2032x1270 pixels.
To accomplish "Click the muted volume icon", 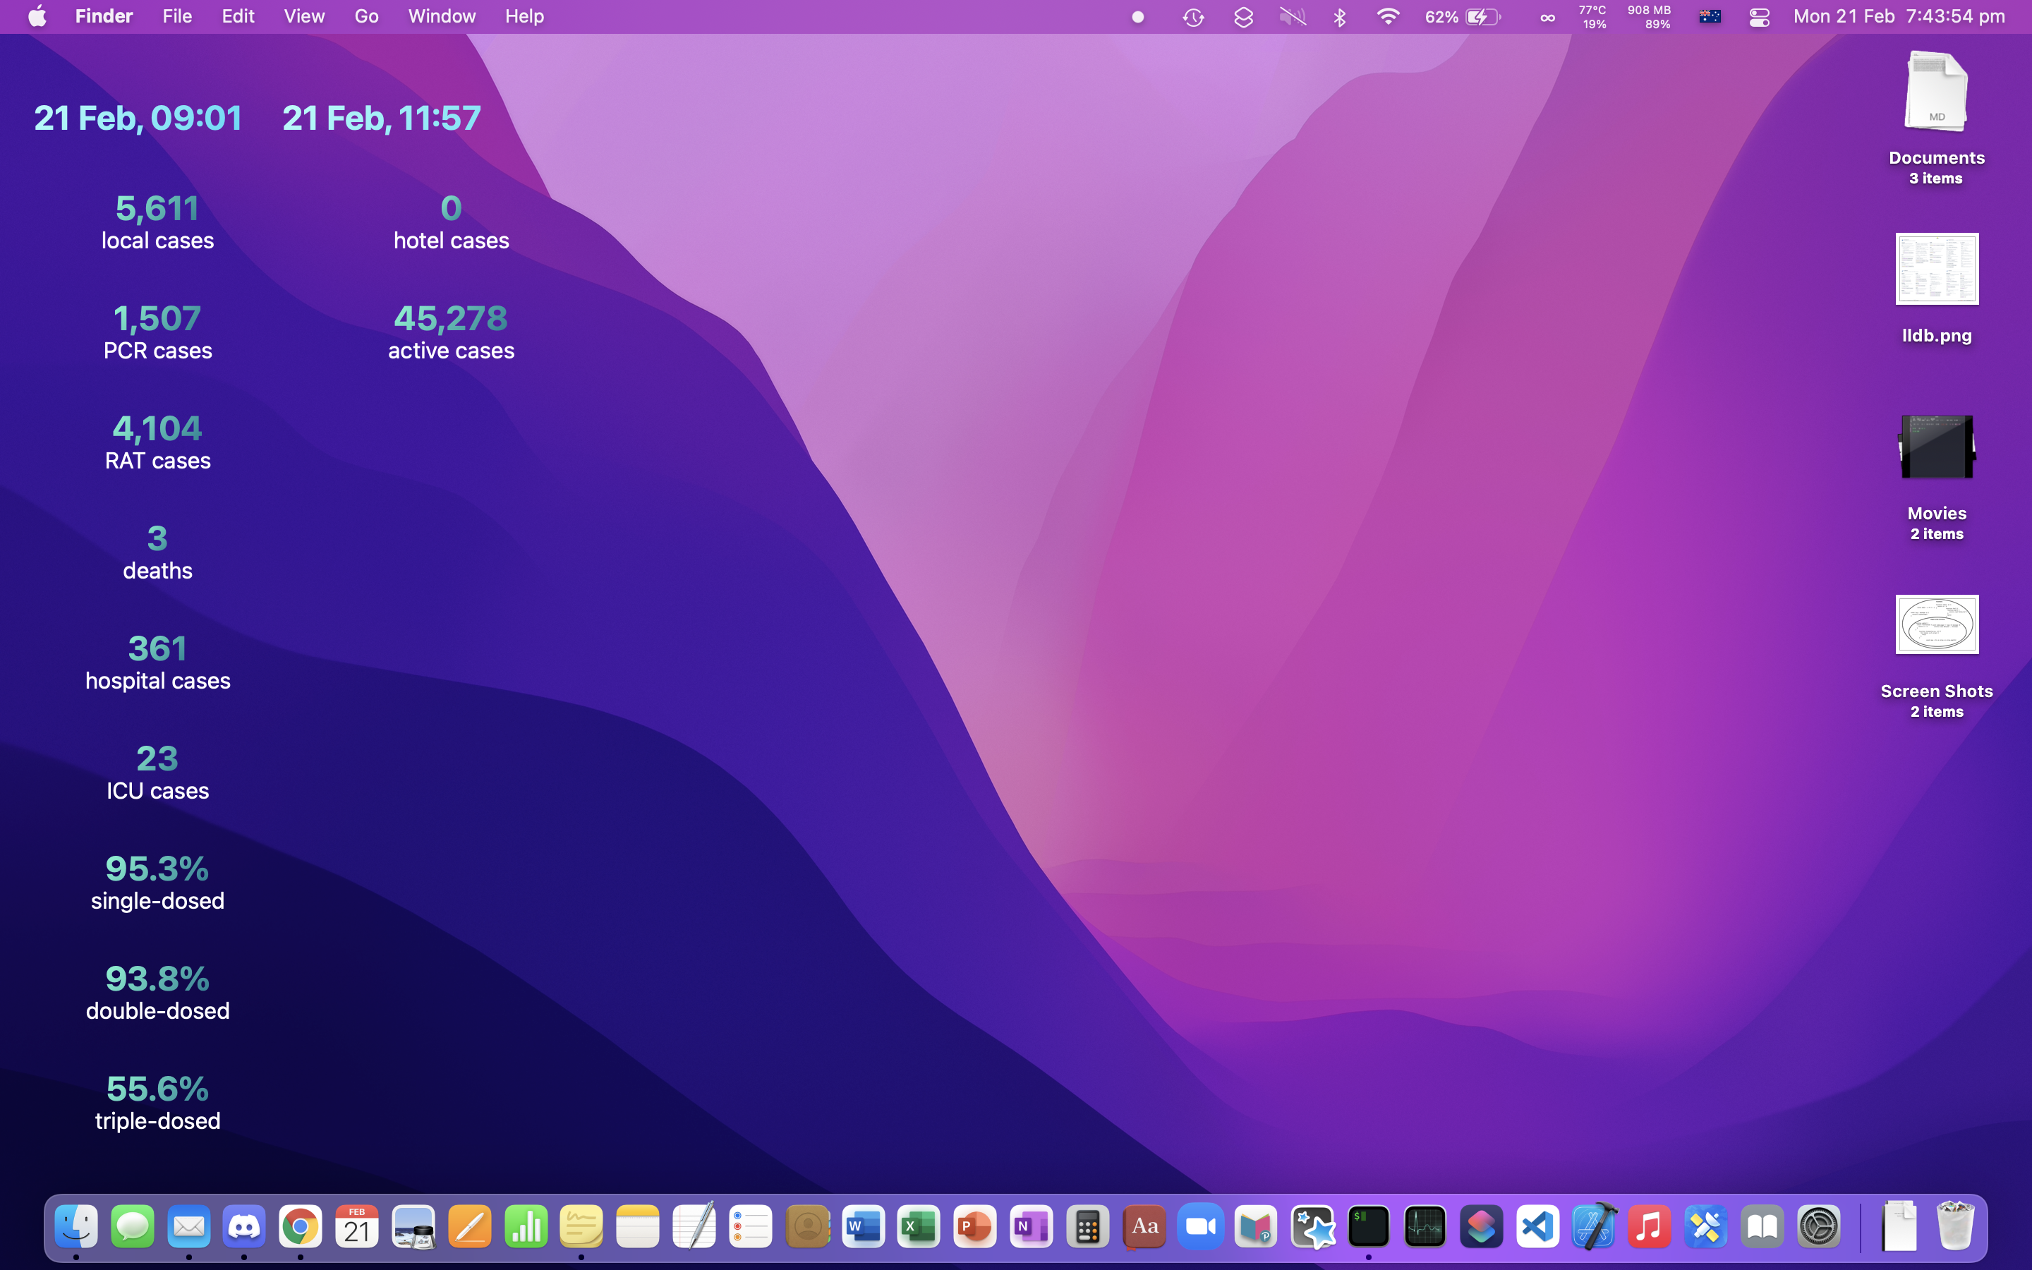I will tap(1293, 17).
